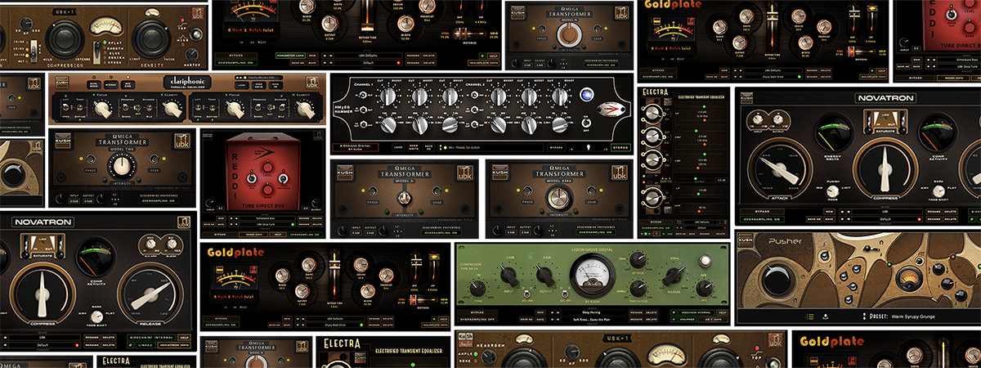The image size is (981, 368).
Task: Click the VU meter on the green AR-1 compressor
Action: pyautogui.click(x=593, y=276)
